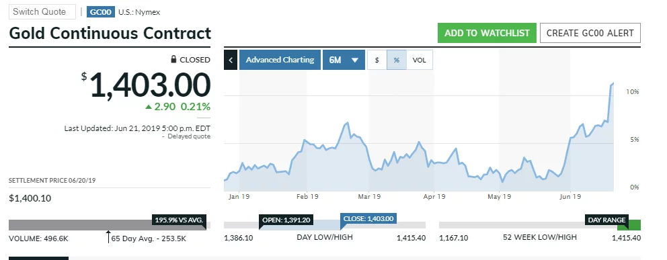
Task: Click the Feb 19 label on chart axis
Action: (x=307, y=197)
